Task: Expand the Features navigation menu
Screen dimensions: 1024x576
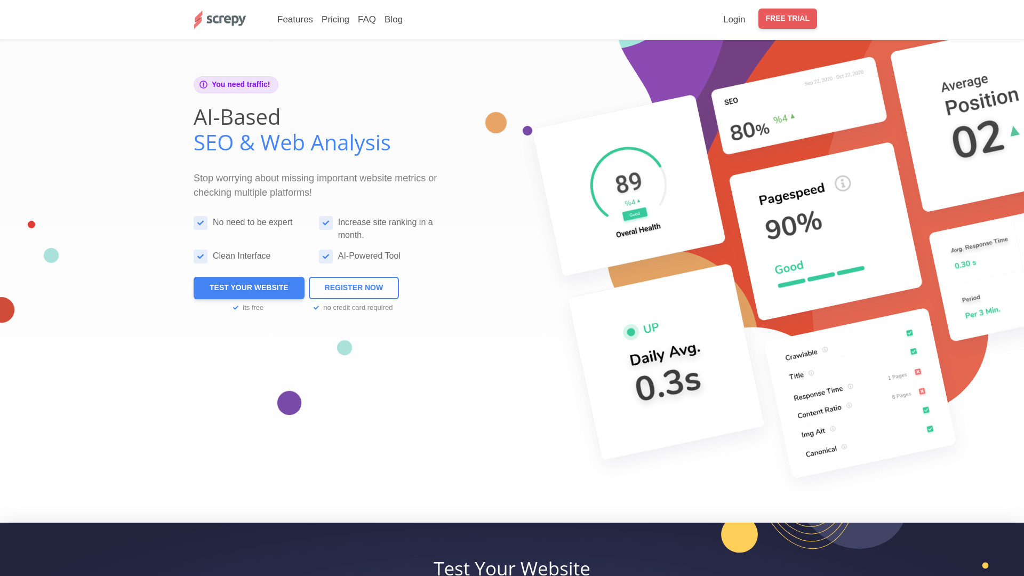Action: coord(295,19)
